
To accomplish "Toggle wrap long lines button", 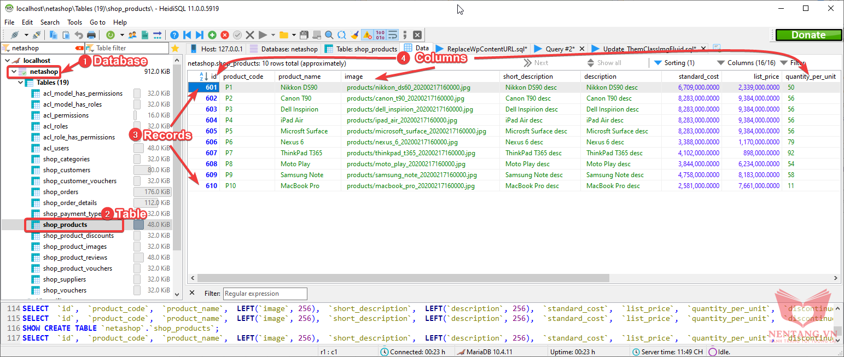I will tap(392, 35).
